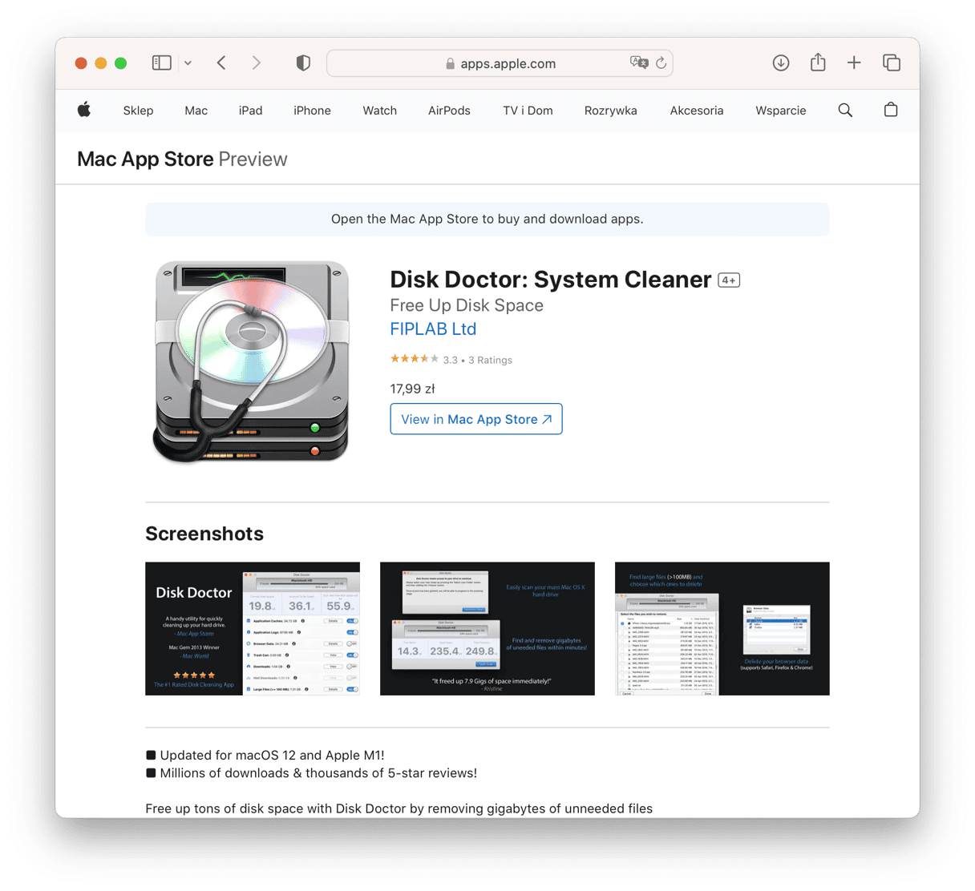
Task: Go back with the back arrow
Action: pyautogui.click(x=221, y=62)
